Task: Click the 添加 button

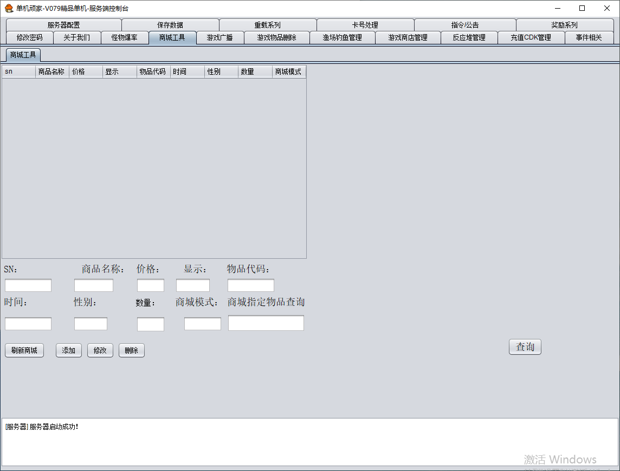Action: tap(69, 350)
